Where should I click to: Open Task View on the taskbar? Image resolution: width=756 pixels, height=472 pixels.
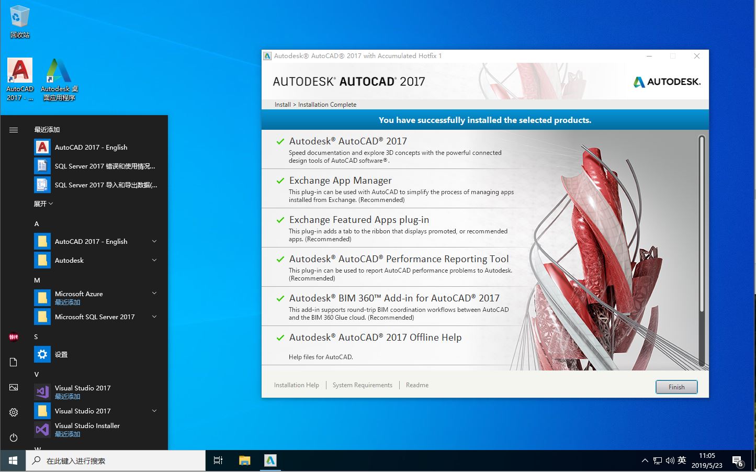pos(218,460)
